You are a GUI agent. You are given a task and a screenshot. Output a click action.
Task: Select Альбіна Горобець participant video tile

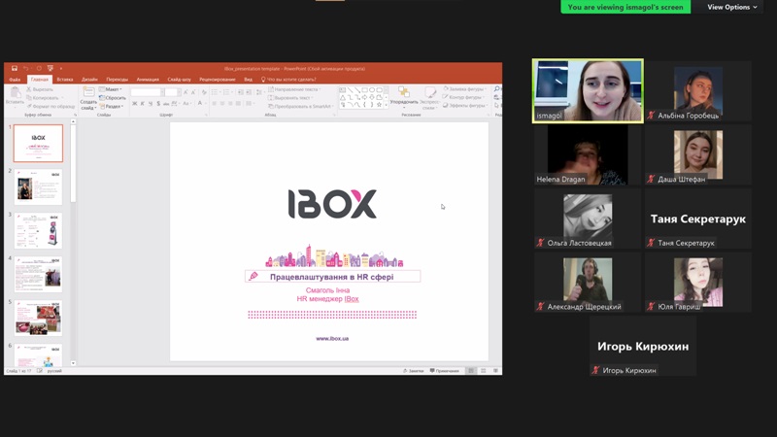(697, 91)
